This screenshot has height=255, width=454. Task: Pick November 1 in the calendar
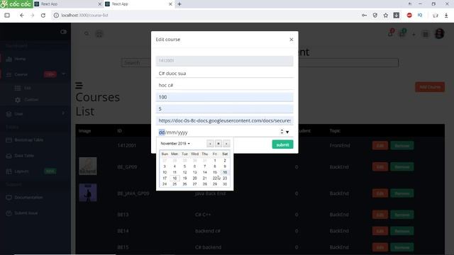pos(215,161)
